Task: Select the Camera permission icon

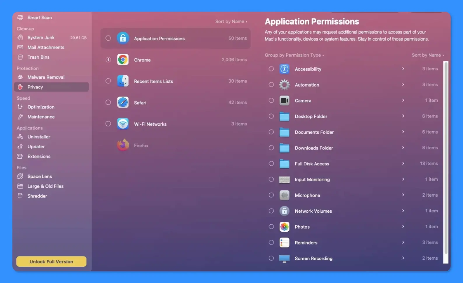Action: click(x=284, y=101)
